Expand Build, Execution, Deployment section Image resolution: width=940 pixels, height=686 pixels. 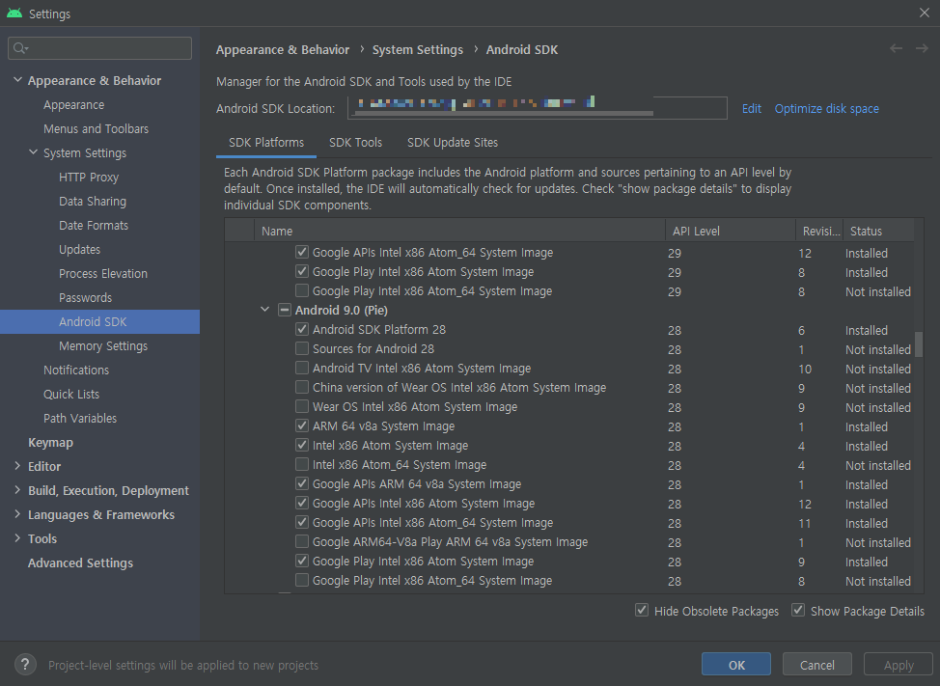17,489
